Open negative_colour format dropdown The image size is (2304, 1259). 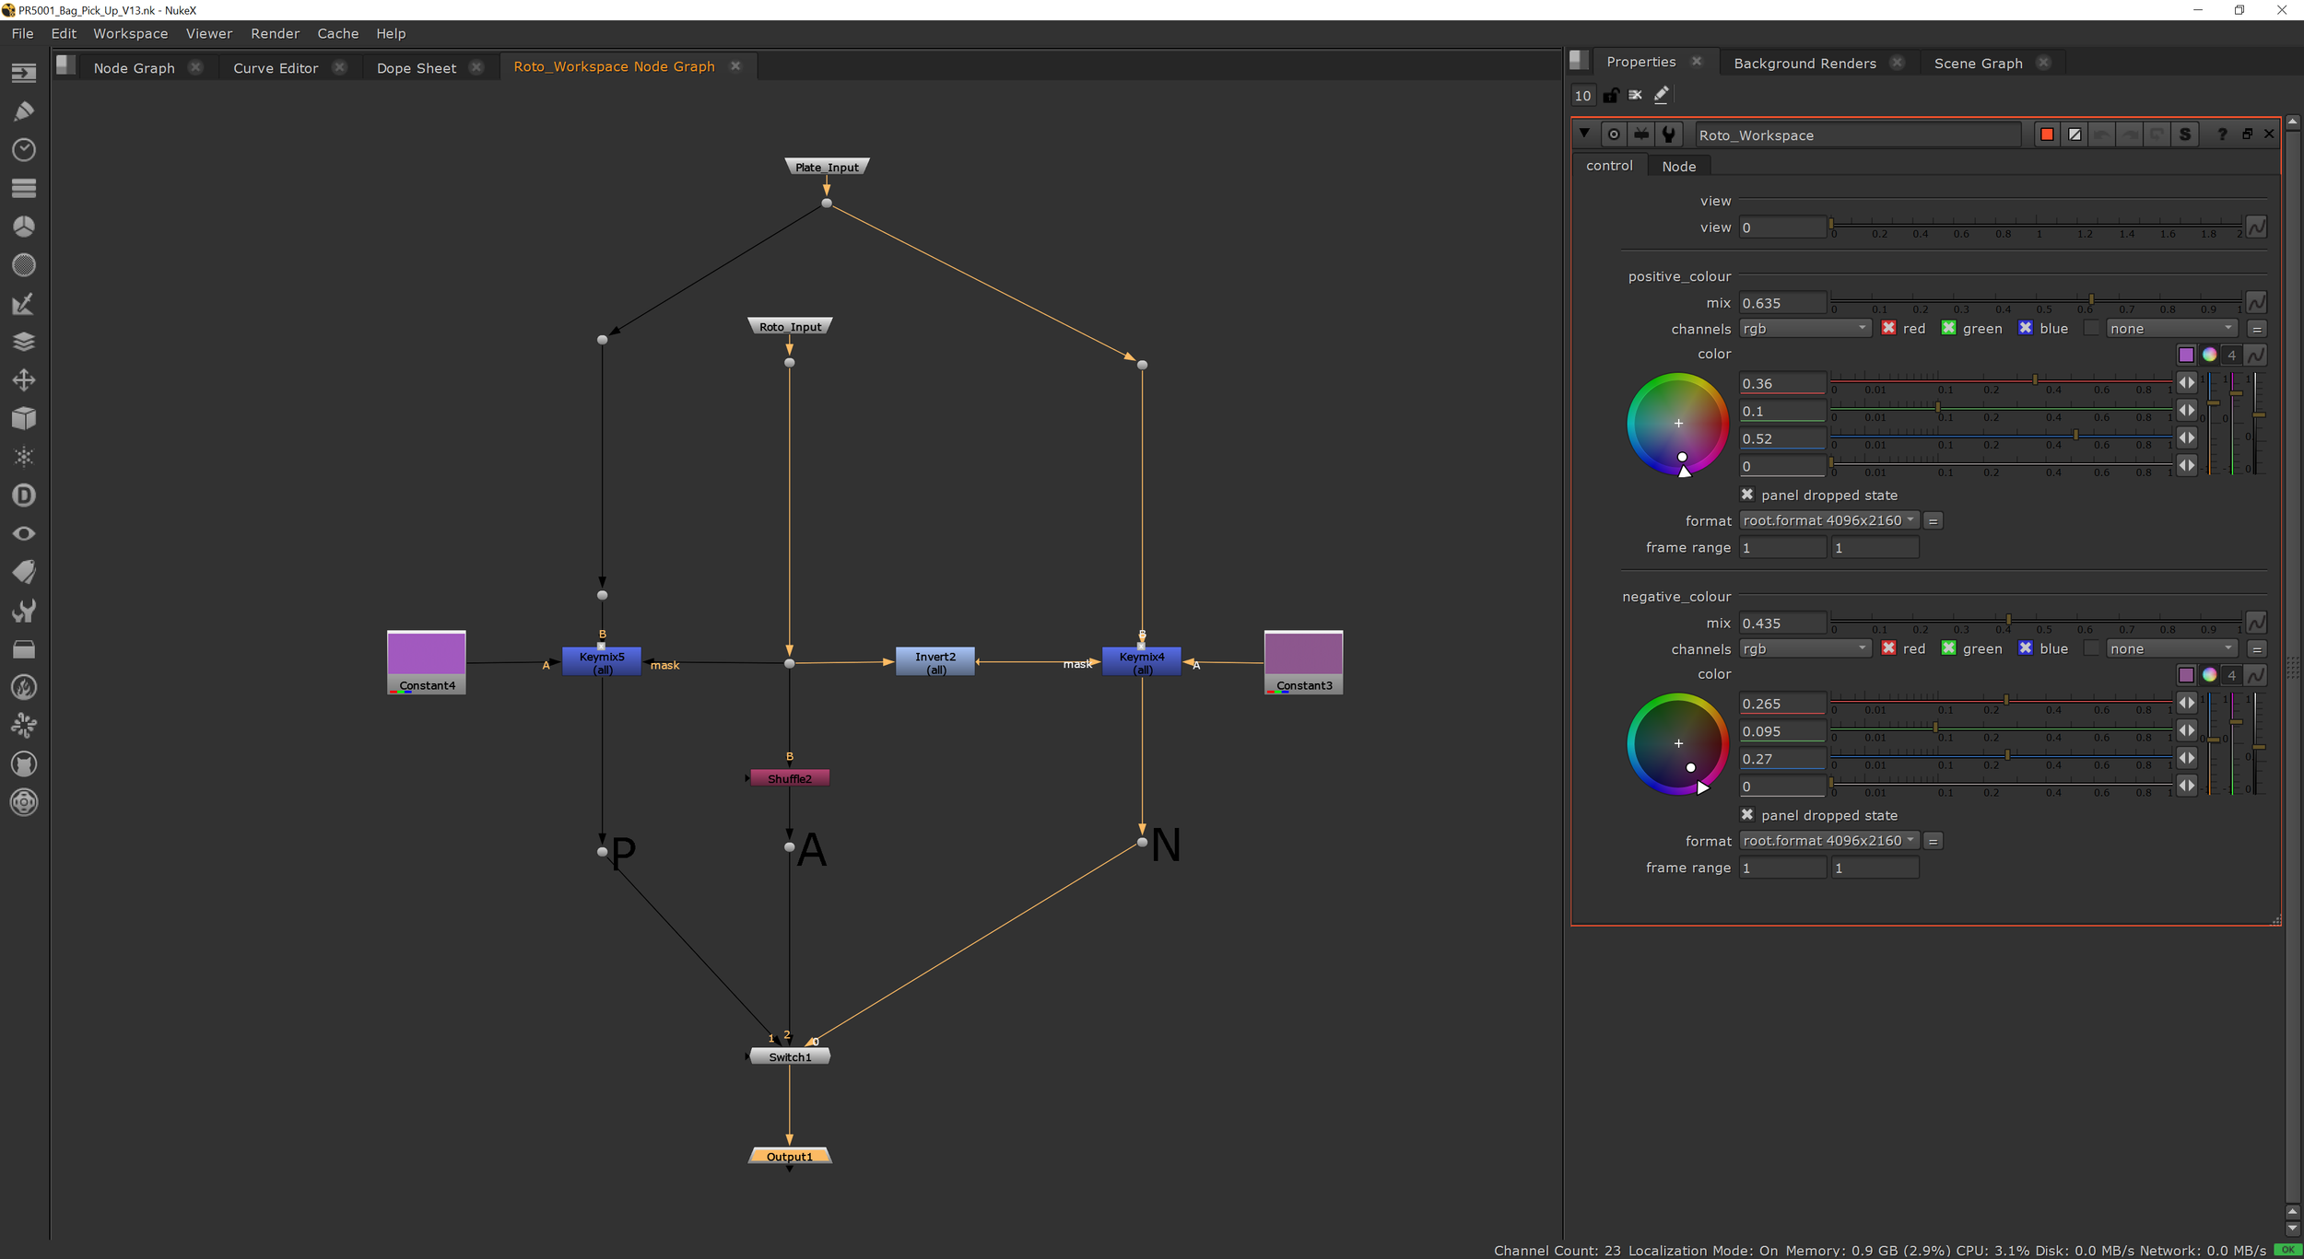tap(1828, 841)
